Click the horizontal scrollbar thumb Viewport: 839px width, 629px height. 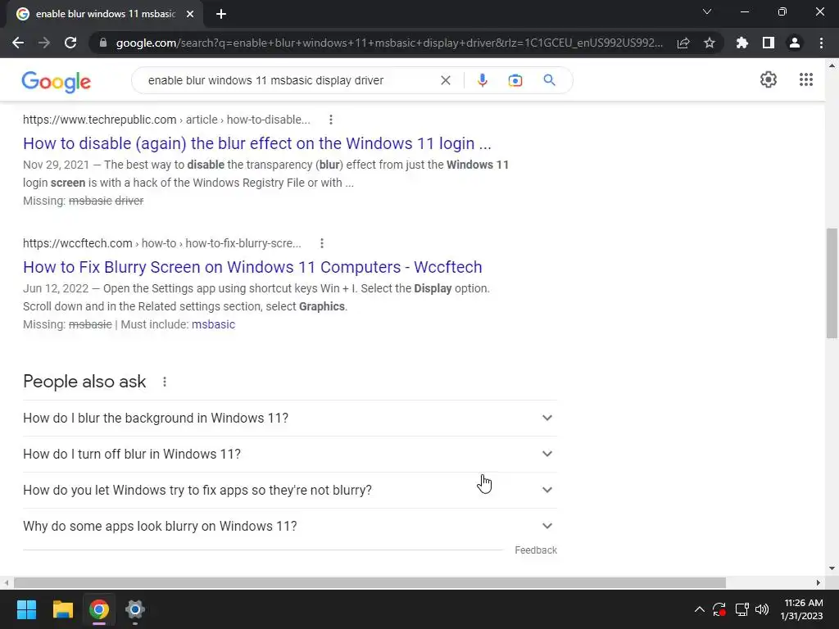(x=370, y=582)
